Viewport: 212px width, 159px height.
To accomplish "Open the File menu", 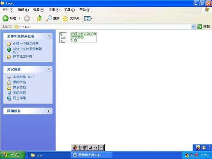I will tap(8, 10).
